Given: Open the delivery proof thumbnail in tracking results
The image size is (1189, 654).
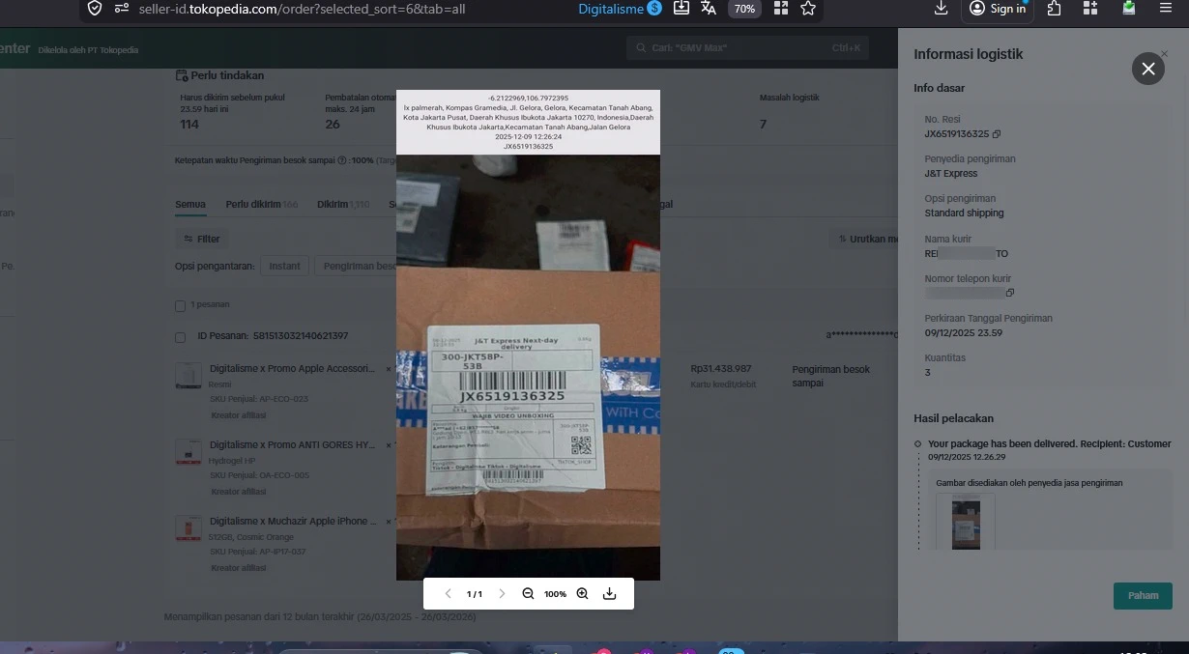Looking at the screenshot, I should pyautogui.click(x=966, y=523).
